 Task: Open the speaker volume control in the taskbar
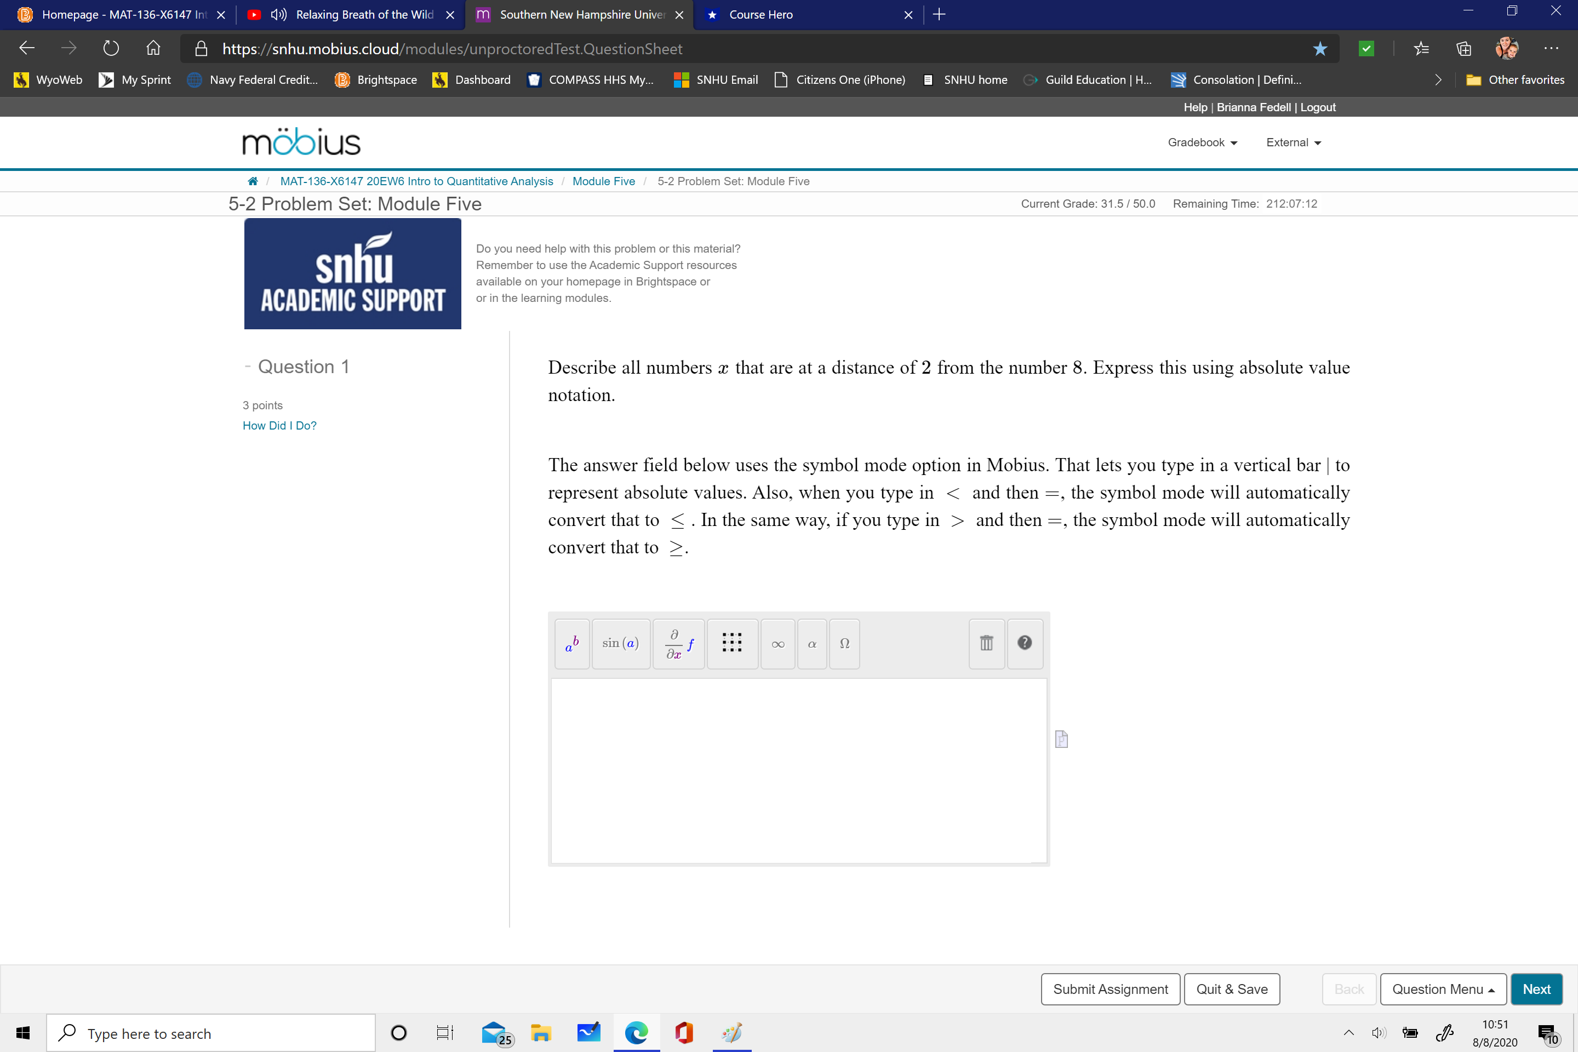click(1379, 1032)
